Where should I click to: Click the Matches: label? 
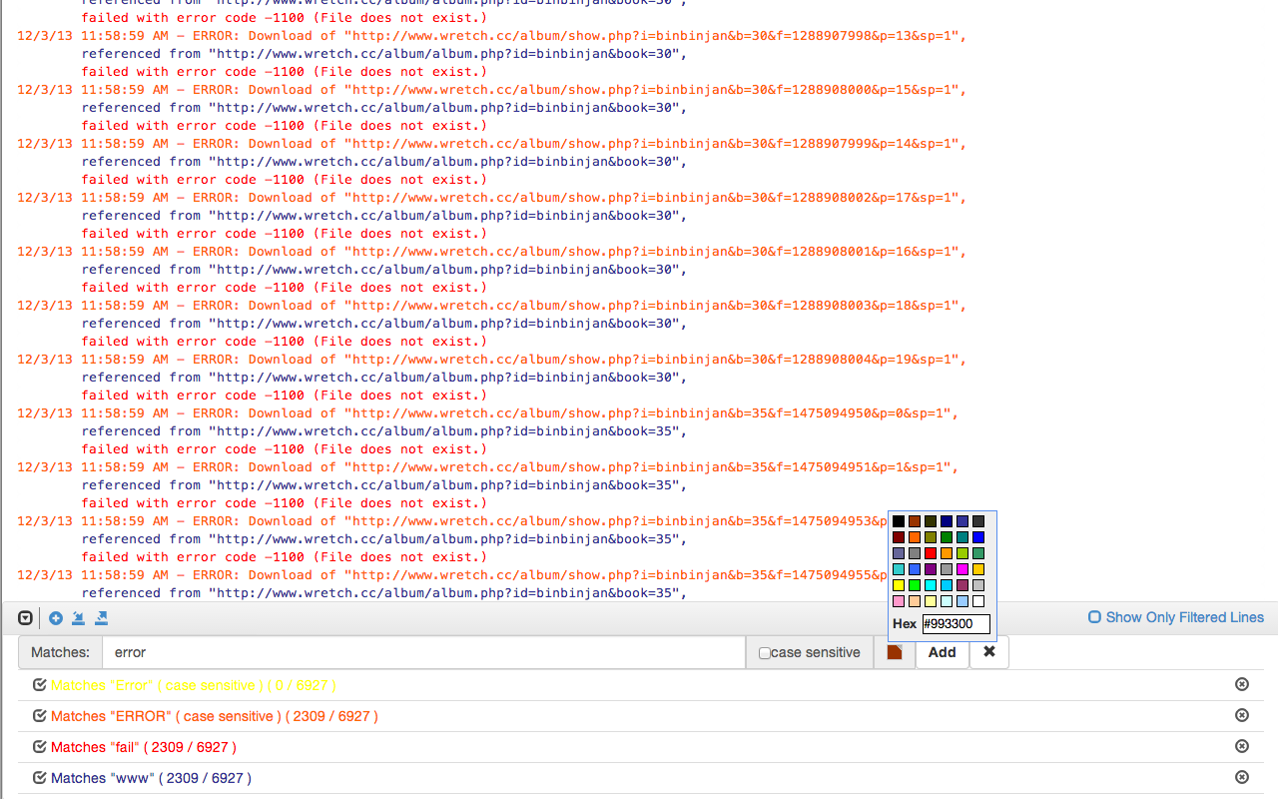[60, 652]
